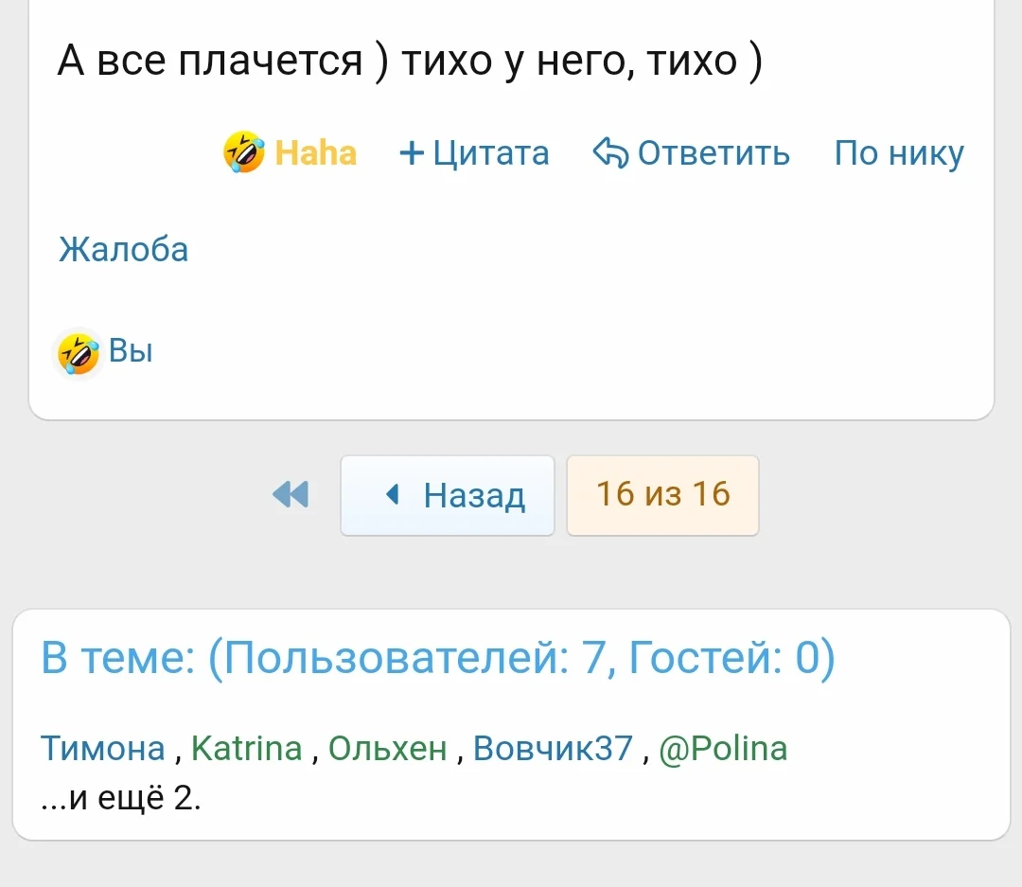1022x887 pixels.
Task: Open the reaction list by clicking Вы
Action: 131,351
